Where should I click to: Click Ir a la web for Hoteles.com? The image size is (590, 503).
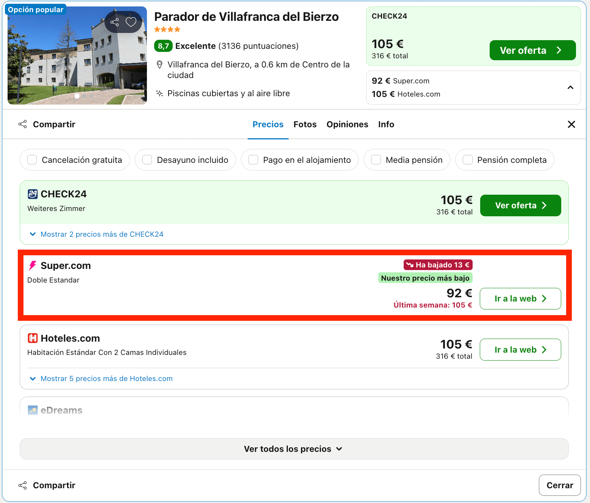click(521, 350)
